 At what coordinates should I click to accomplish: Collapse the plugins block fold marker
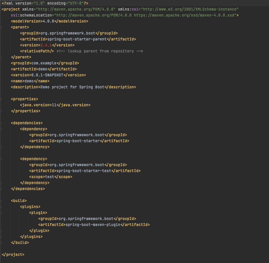tap(1, 207)
